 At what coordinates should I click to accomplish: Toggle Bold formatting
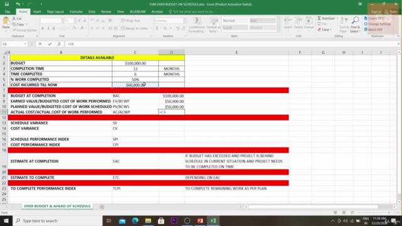[x=43, y=28]
